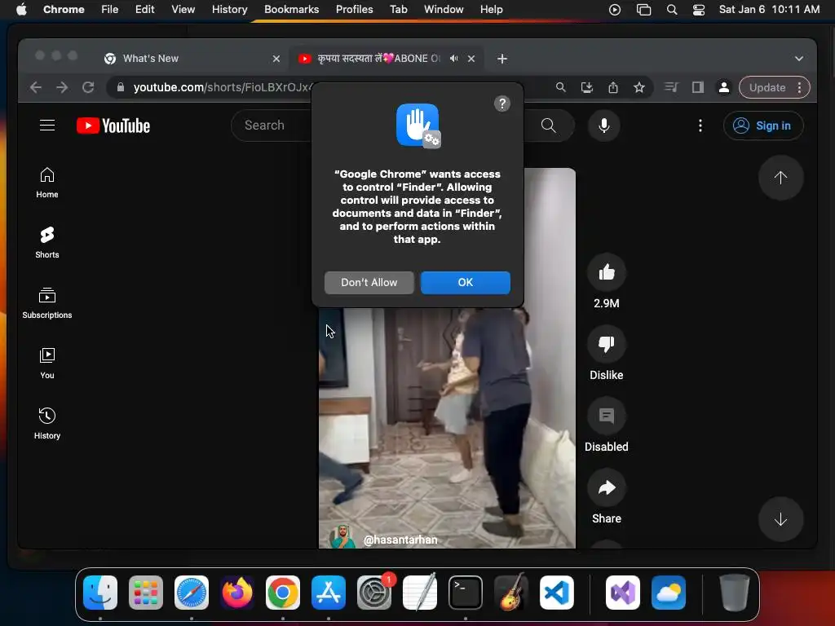The height and width of the screenshot is (626, 835).
Task: Click the share page icon in address bar
Action: click(613, 87)
